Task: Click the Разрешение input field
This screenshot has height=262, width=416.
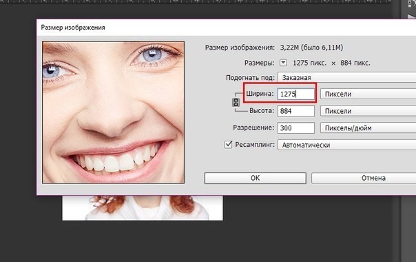Action: click(296, 128)
